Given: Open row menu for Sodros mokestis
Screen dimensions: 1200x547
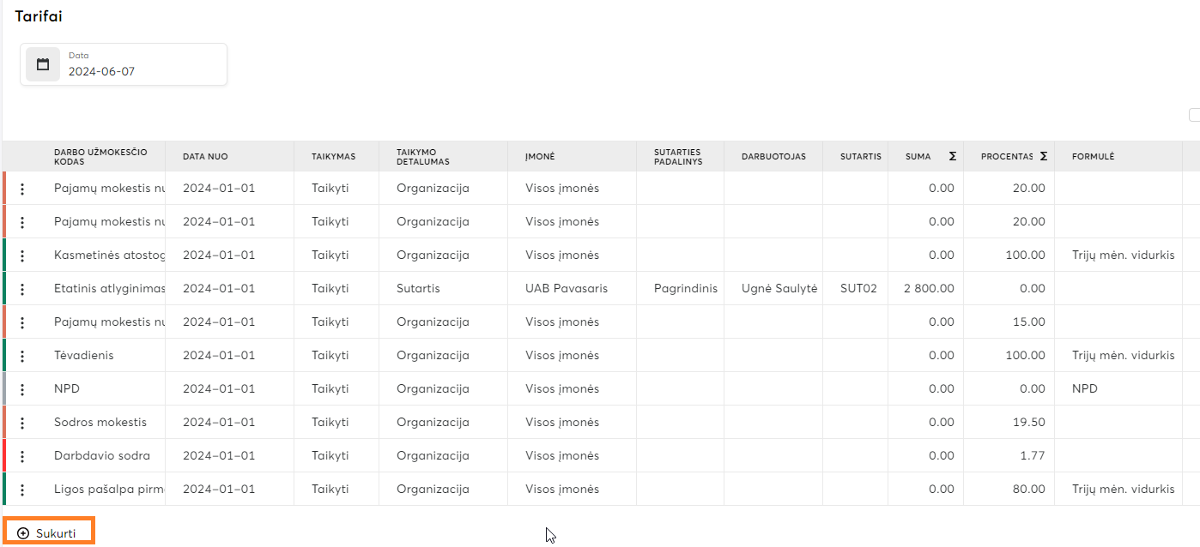Looking at the screenshot, I should point(22,423).
